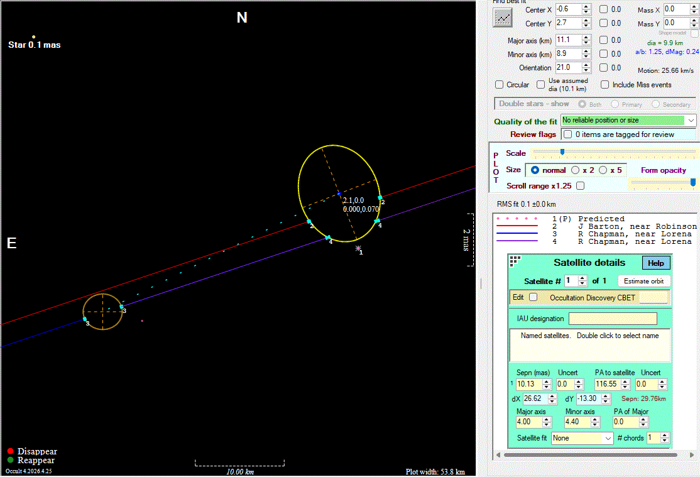Tick the Center Y fit checkbox
This screenshot has width=700, height=477.
[603, 23]
